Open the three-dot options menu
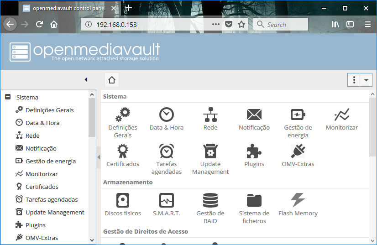This screenshot has width=377, height=245. (354, 80)
